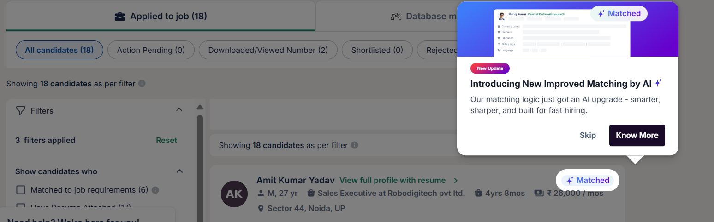The height and width of the screenshot is (222, 714).
Task: Click the filter panel scrollbar up arrow
Action: point(200,108)
